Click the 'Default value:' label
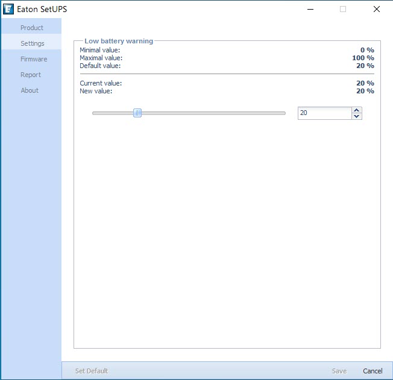Image resolution: width=393 pixels, height=380 pixels. (100, 66)
